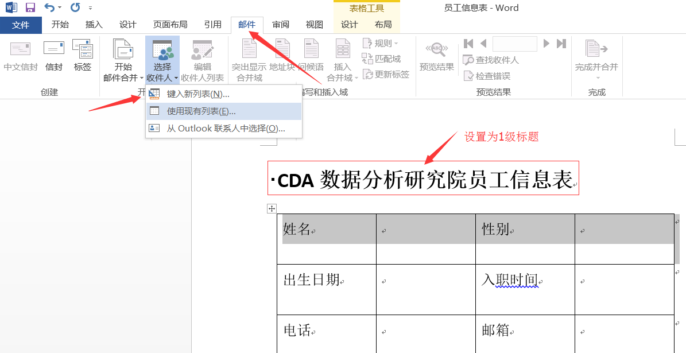Screen dimensions: 686x353
Task: Click the 标签 labels button
Action: coord(83,56)
